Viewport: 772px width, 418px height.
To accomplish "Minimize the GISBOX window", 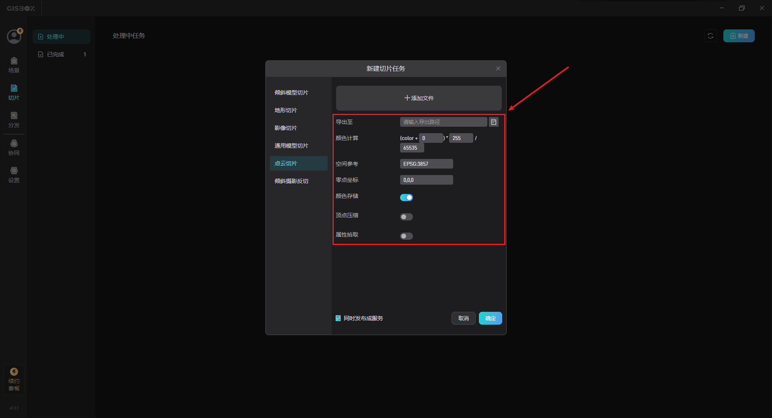I will [722, 8].
